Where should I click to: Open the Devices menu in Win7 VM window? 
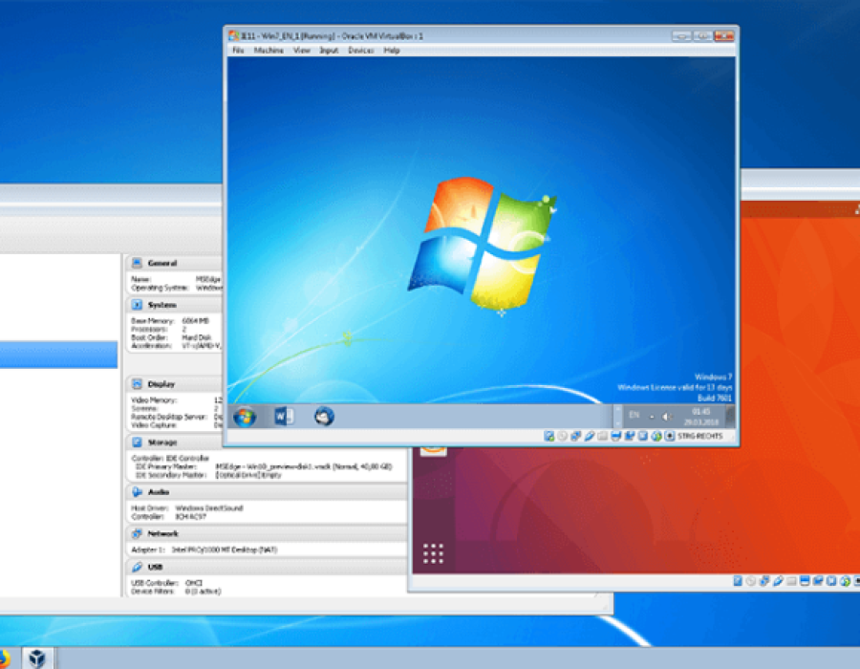coord(361,51)
